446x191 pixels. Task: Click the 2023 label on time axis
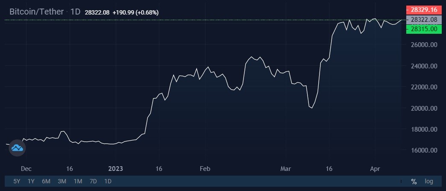[x=116, y=169]
